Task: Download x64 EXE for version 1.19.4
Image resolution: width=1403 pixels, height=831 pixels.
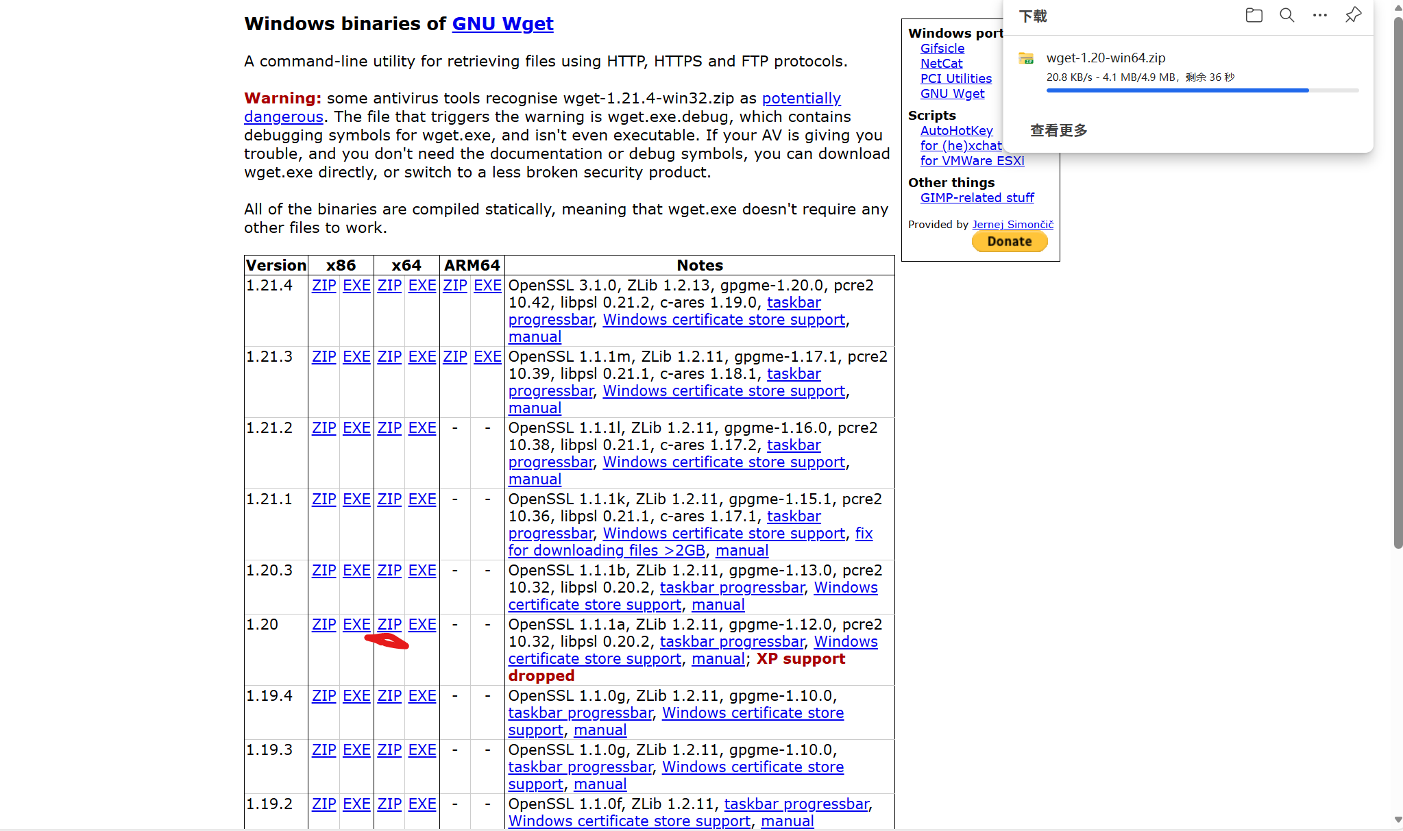Action: (422, 696)
